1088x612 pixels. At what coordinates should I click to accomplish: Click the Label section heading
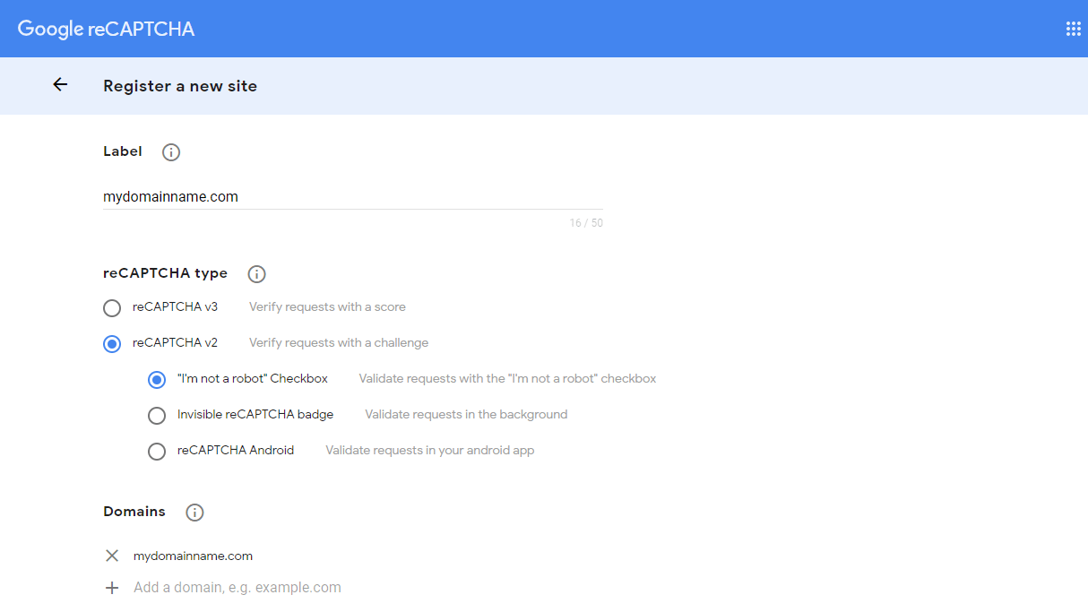pyautogui.click(x=123, y=151)
